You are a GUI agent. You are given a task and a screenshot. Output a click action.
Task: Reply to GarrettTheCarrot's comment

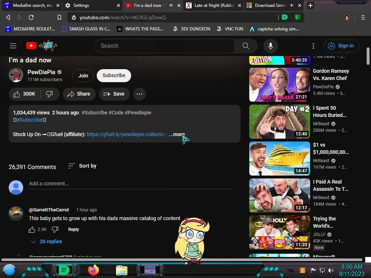pos(73,229)
